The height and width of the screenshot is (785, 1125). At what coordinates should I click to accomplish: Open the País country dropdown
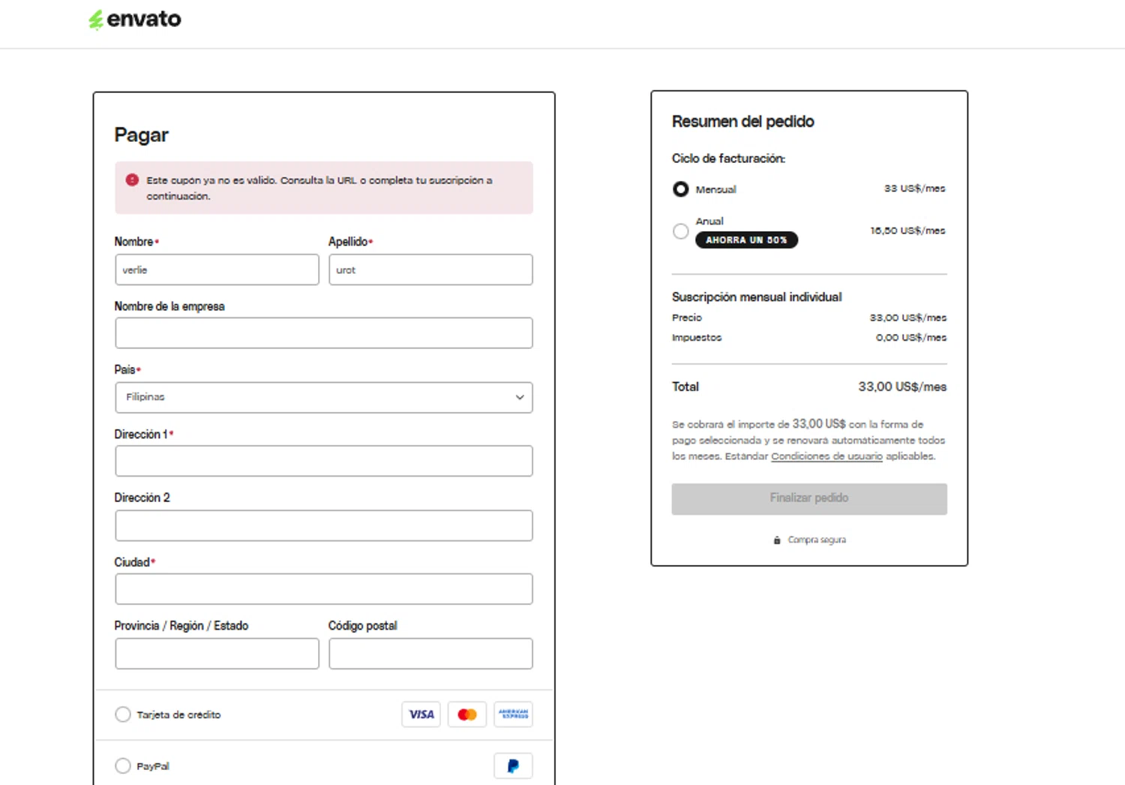point(324,398)
